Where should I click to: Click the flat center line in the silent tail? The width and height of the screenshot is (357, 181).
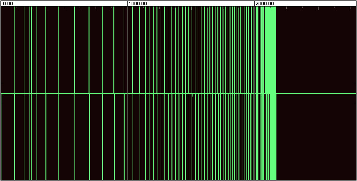(316, 93)
